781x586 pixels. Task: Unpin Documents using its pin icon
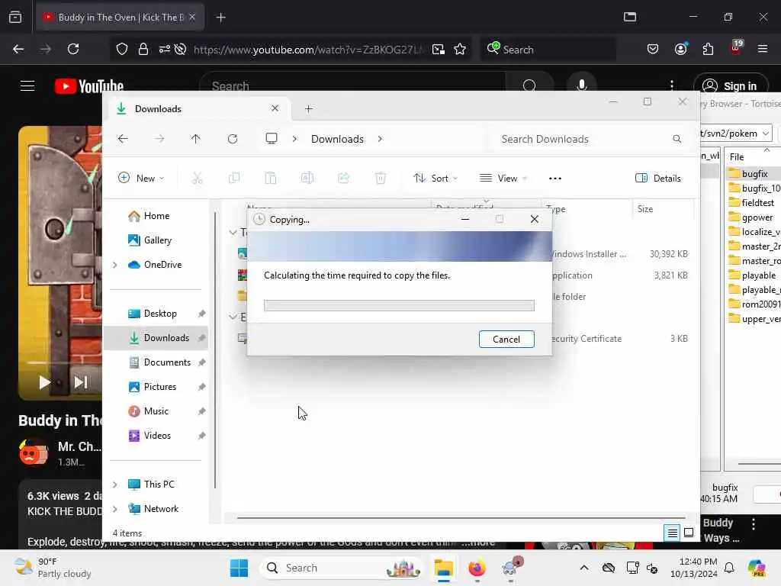click(201, 362)
